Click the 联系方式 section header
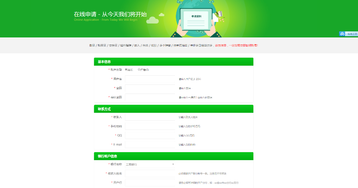Viewport: 358px width, 188px height. tap(173, 109)
